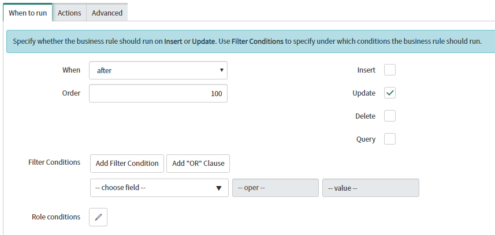Open the choose field dropdown
Viewport: 495px width, 235px height.
click(x=159, y=188)
